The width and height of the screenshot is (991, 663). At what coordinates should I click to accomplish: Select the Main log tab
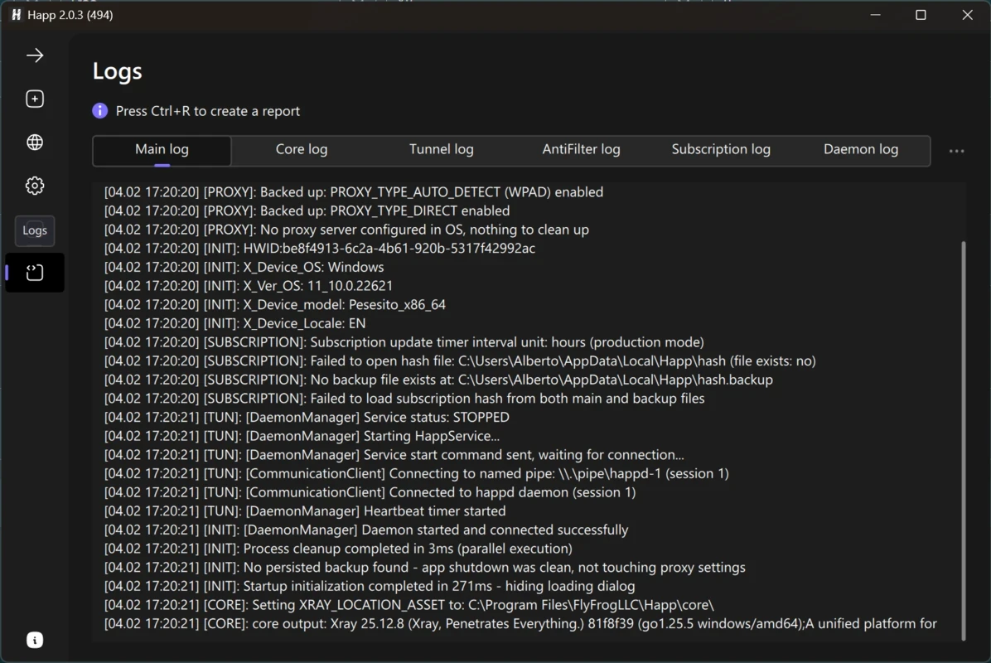(x=162, y=151)
